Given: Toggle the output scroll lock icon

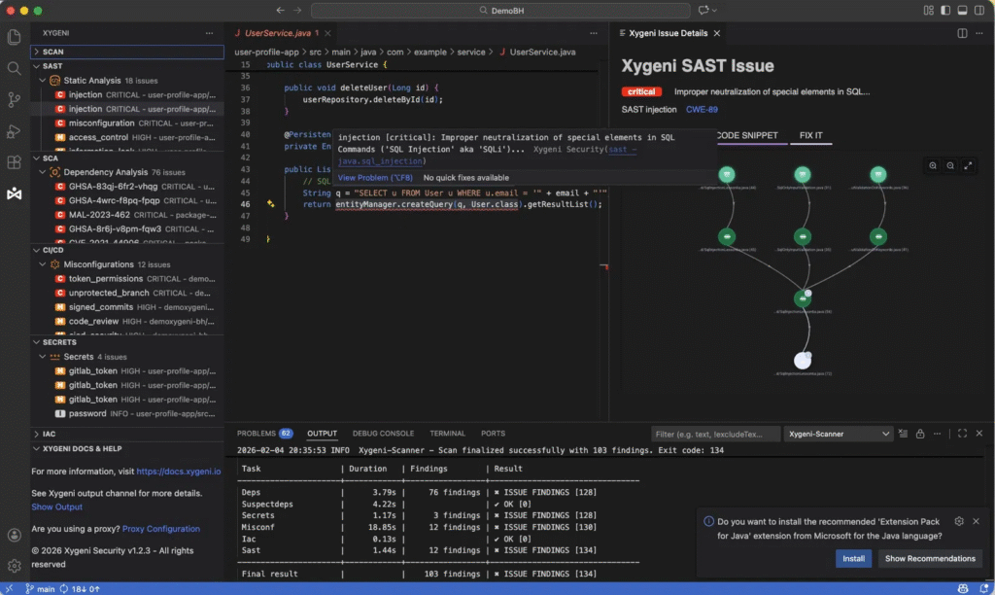Looking at the screenshot, I should [x=920, y=434].
